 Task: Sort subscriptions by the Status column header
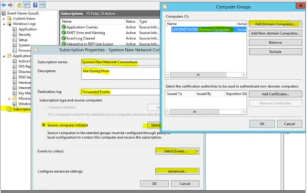(130, 22)
